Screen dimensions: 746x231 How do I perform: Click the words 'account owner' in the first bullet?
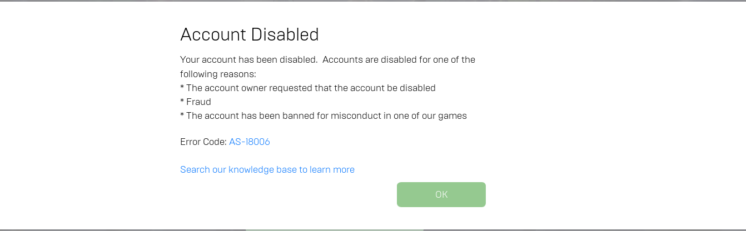232,88
